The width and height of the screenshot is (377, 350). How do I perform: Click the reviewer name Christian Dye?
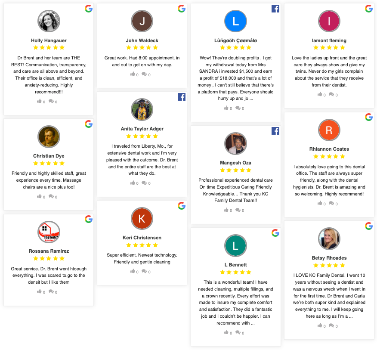[49, 156]
